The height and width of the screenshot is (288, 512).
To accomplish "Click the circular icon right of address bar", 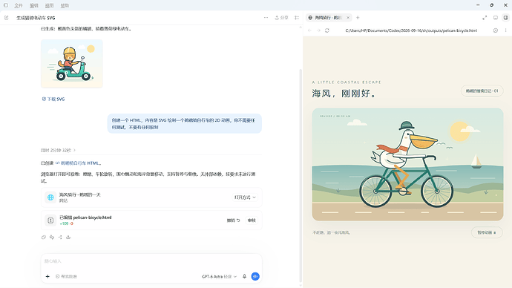I will 496,30.
